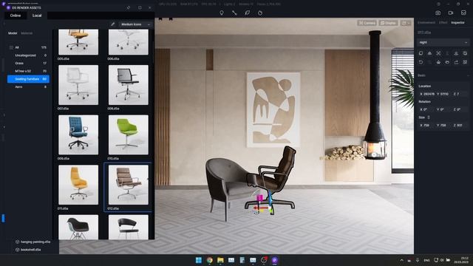Toggle the Size proportion lock
Viewport: 473px width, 266px height.
429,117
